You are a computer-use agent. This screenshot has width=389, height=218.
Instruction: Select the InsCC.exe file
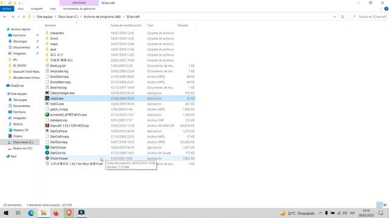pyautogui.click(x=57, y=104)
